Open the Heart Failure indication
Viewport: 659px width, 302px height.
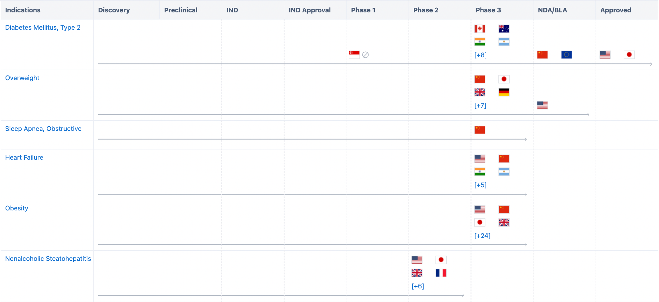pos(24,157)
